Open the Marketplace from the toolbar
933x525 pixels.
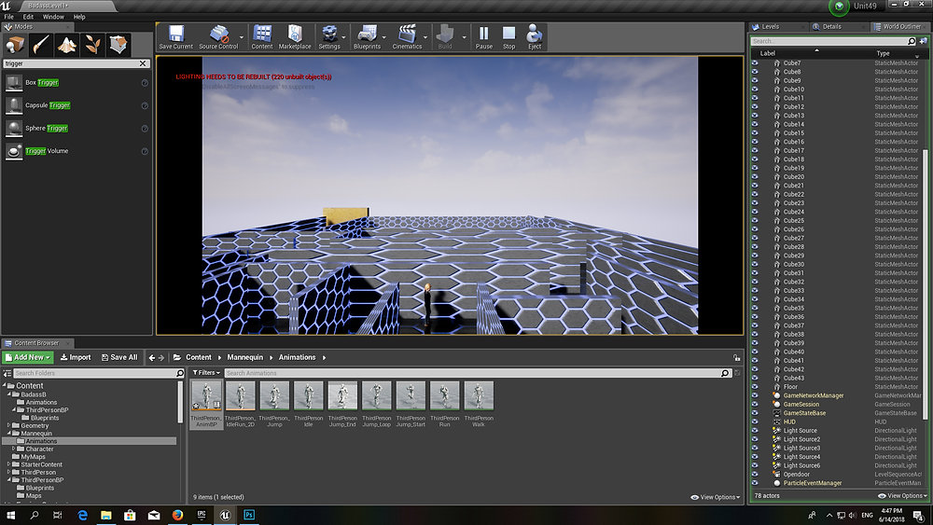coord(295,37)
